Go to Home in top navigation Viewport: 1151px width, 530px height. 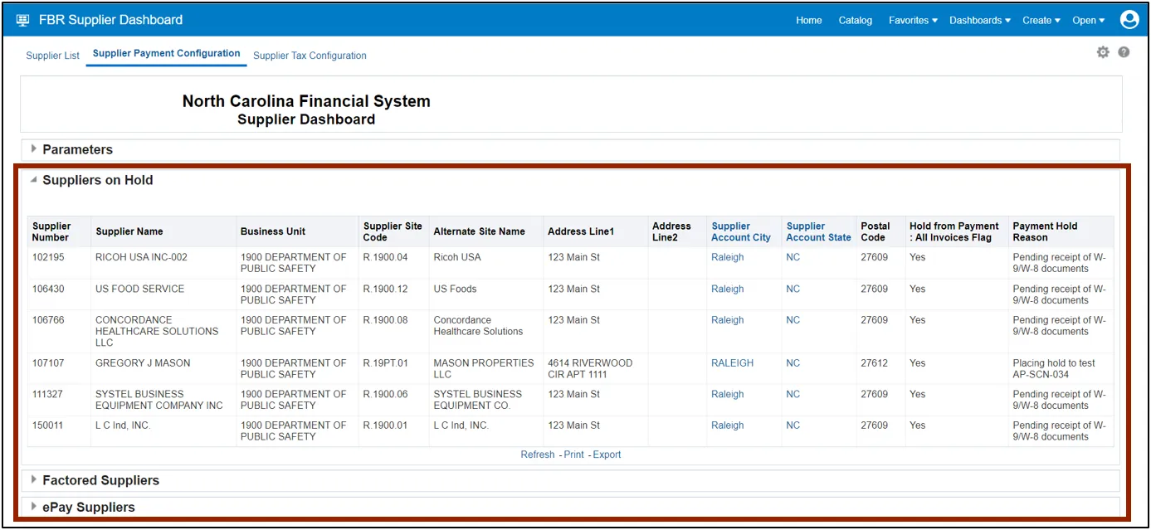(x=808, y=21)
